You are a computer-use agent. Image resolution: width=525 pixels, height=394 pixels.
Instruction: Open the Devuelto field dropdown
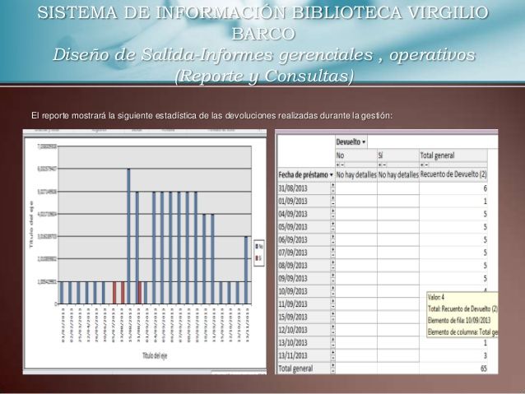pos(364,142)
